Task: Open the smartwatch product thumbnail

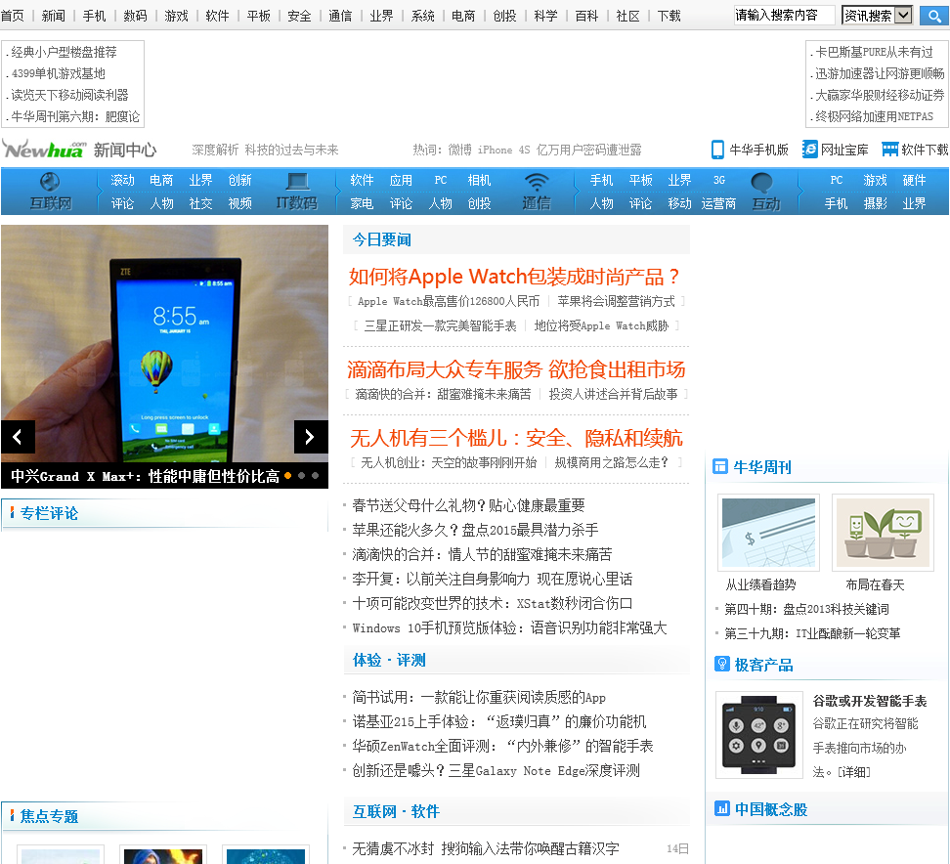Action: click(x=759, y=734)
